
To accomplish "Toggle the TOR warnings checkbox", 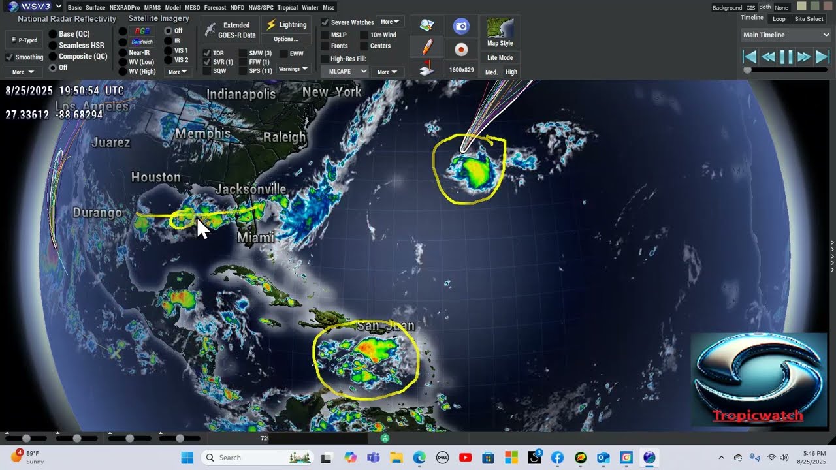I will [206, 53].
